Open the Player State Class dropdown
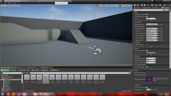 [x=151, y=38]
